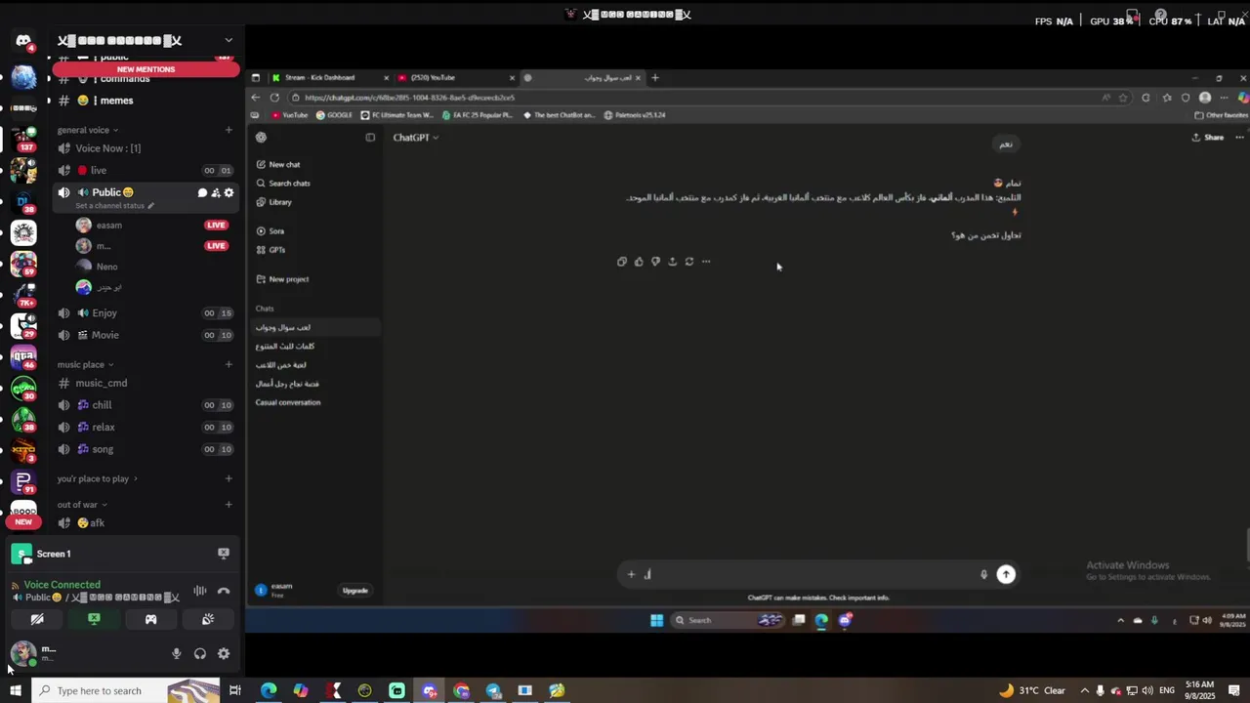This screenshot has height=703, width=1250.
Task: Create a channel in general voice category
Action: click(229, 130)
